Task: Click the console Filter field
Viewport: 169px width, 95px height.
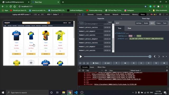Action: (119, 70)
